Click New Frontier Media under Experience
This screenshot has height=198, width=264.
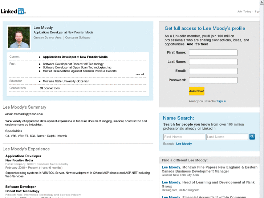point(19,161)
